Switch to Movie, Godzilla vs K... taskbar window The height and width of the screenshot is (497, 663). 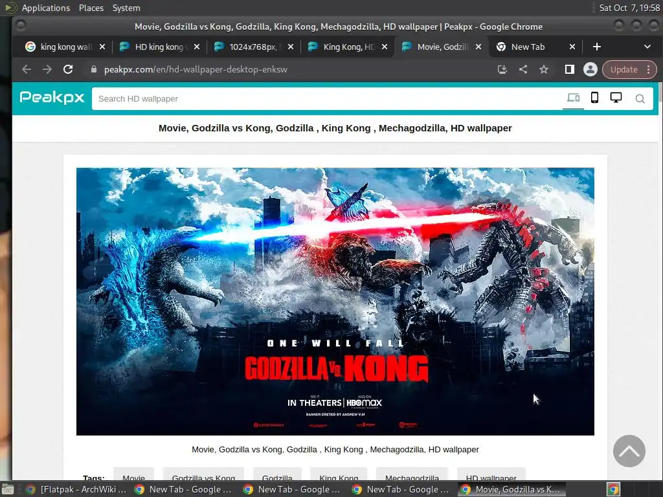511,489
